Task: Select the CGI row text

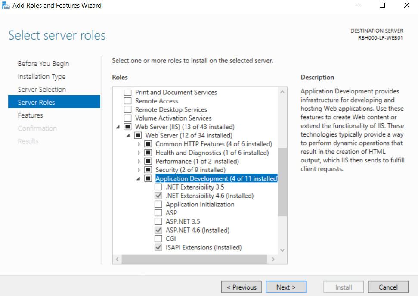Action: tap(170, 239)
